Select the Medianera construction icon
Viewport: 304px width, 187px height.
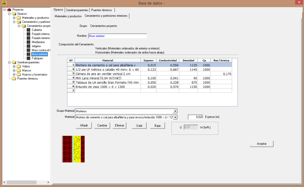coord(29,42)
